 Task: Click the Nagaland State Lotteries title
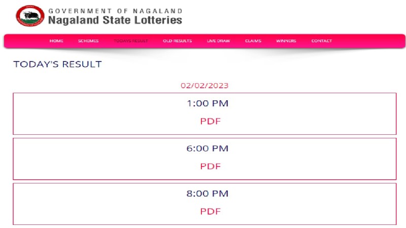[115, 20]
